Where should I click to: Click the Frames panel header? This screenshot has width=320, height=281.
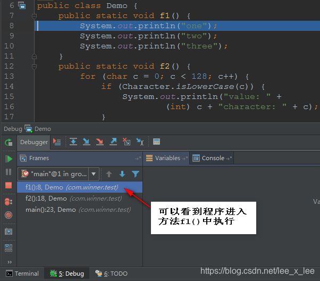point(80,159)
